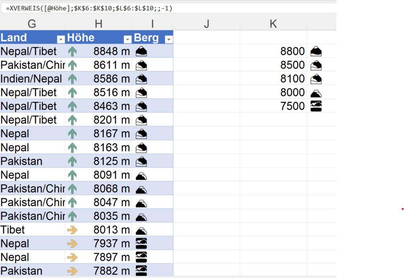Open the Höhe column filter dropdown

click(x=127, y=39)
